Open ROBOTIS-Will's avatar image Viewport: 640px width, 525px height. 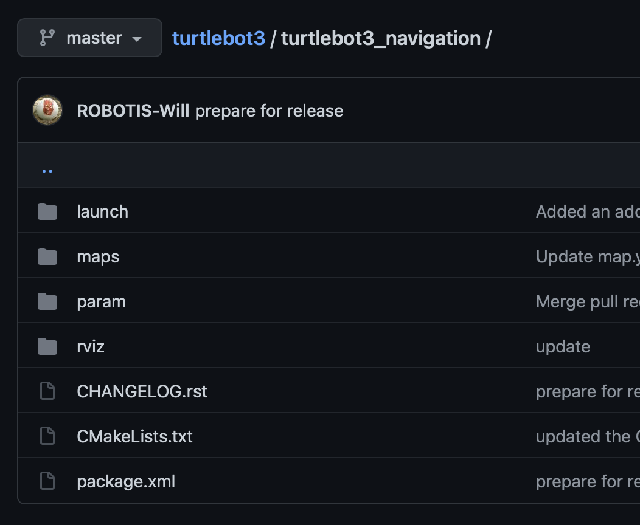[47, 110]
